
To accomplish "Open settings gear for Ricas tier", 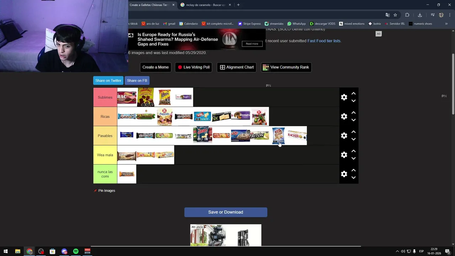I will pyautogui.click(x=344, y=116).
